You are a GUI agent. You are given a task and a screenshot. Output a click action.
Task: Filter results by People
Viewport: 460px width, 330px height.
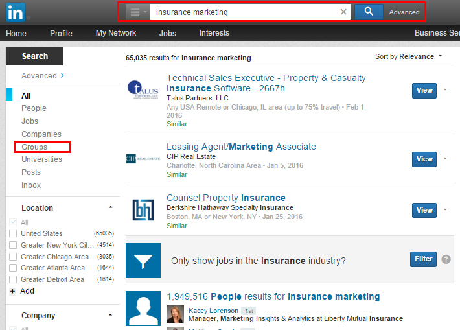click(34, 108)
